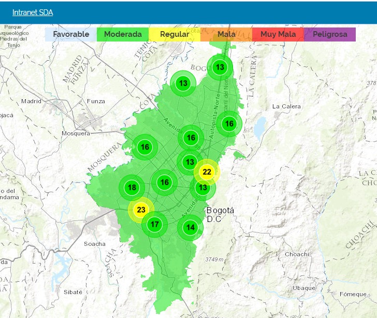This screenshot has height=318, width=377.
Task: Open the 16 marker on Avenida 80
Action: pyautogui.click(x=191, y=138)
